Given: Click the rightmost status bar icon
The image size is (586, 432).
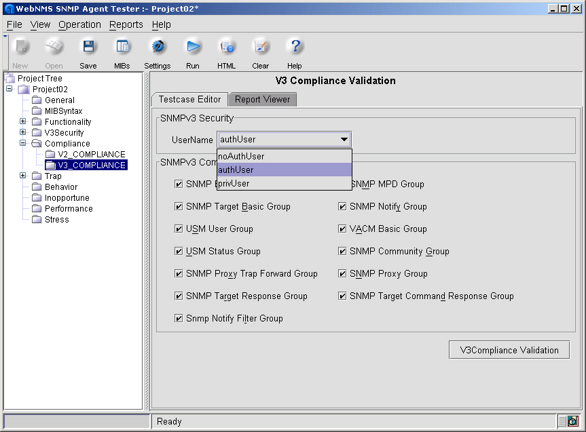Looking at the screenshot, I should (572, 421).
